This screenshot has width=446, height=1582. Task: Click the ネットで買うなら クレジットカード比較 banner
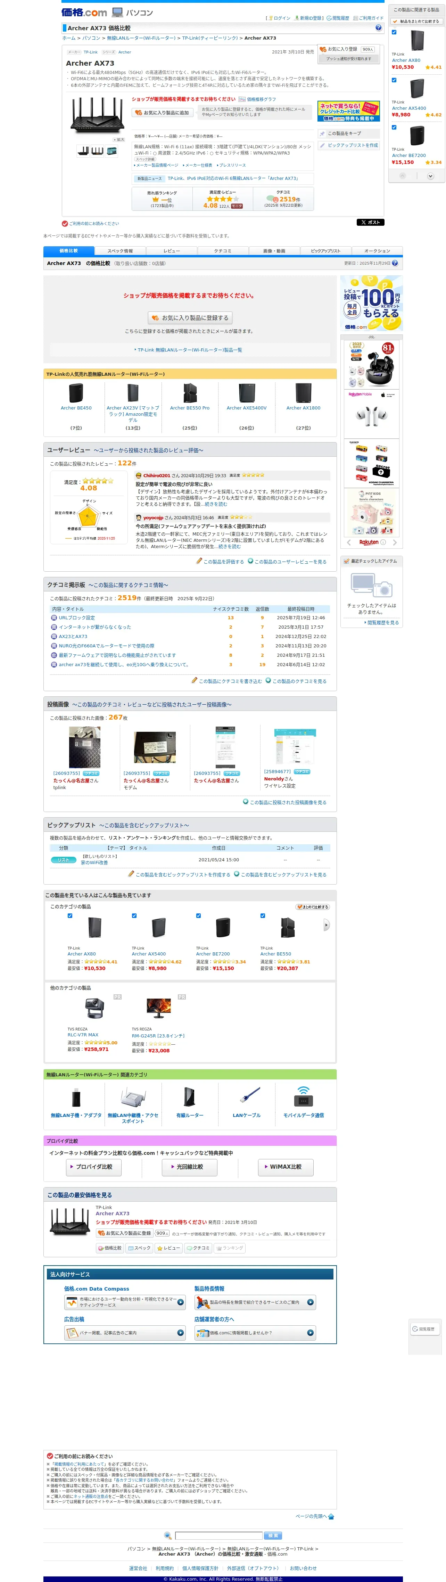tap(349, 111)
